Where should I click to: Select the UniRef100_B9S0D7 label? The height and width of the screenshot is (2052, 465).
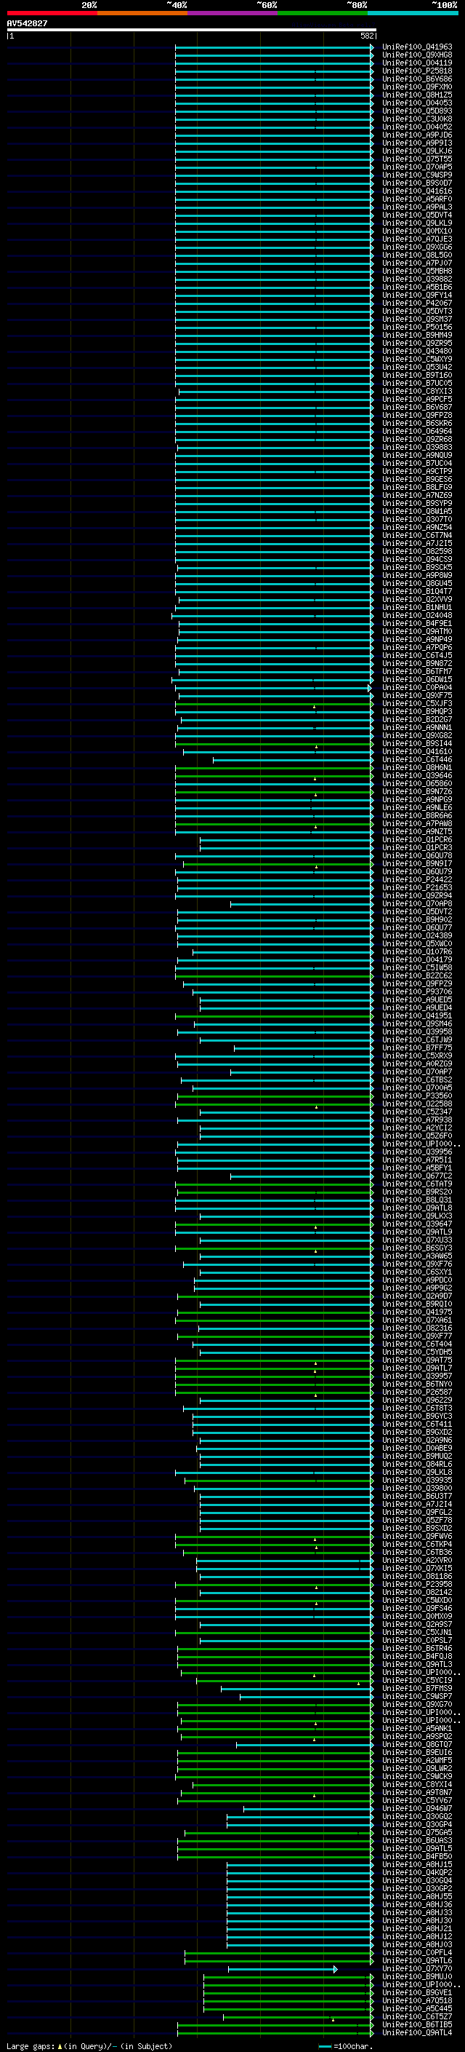coord(417,183)
